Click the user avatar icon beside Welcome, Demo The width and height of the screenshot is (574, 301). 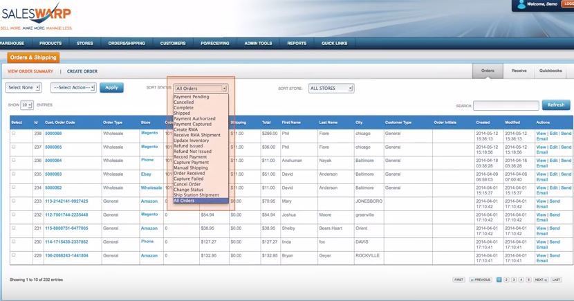coord(520,4)
